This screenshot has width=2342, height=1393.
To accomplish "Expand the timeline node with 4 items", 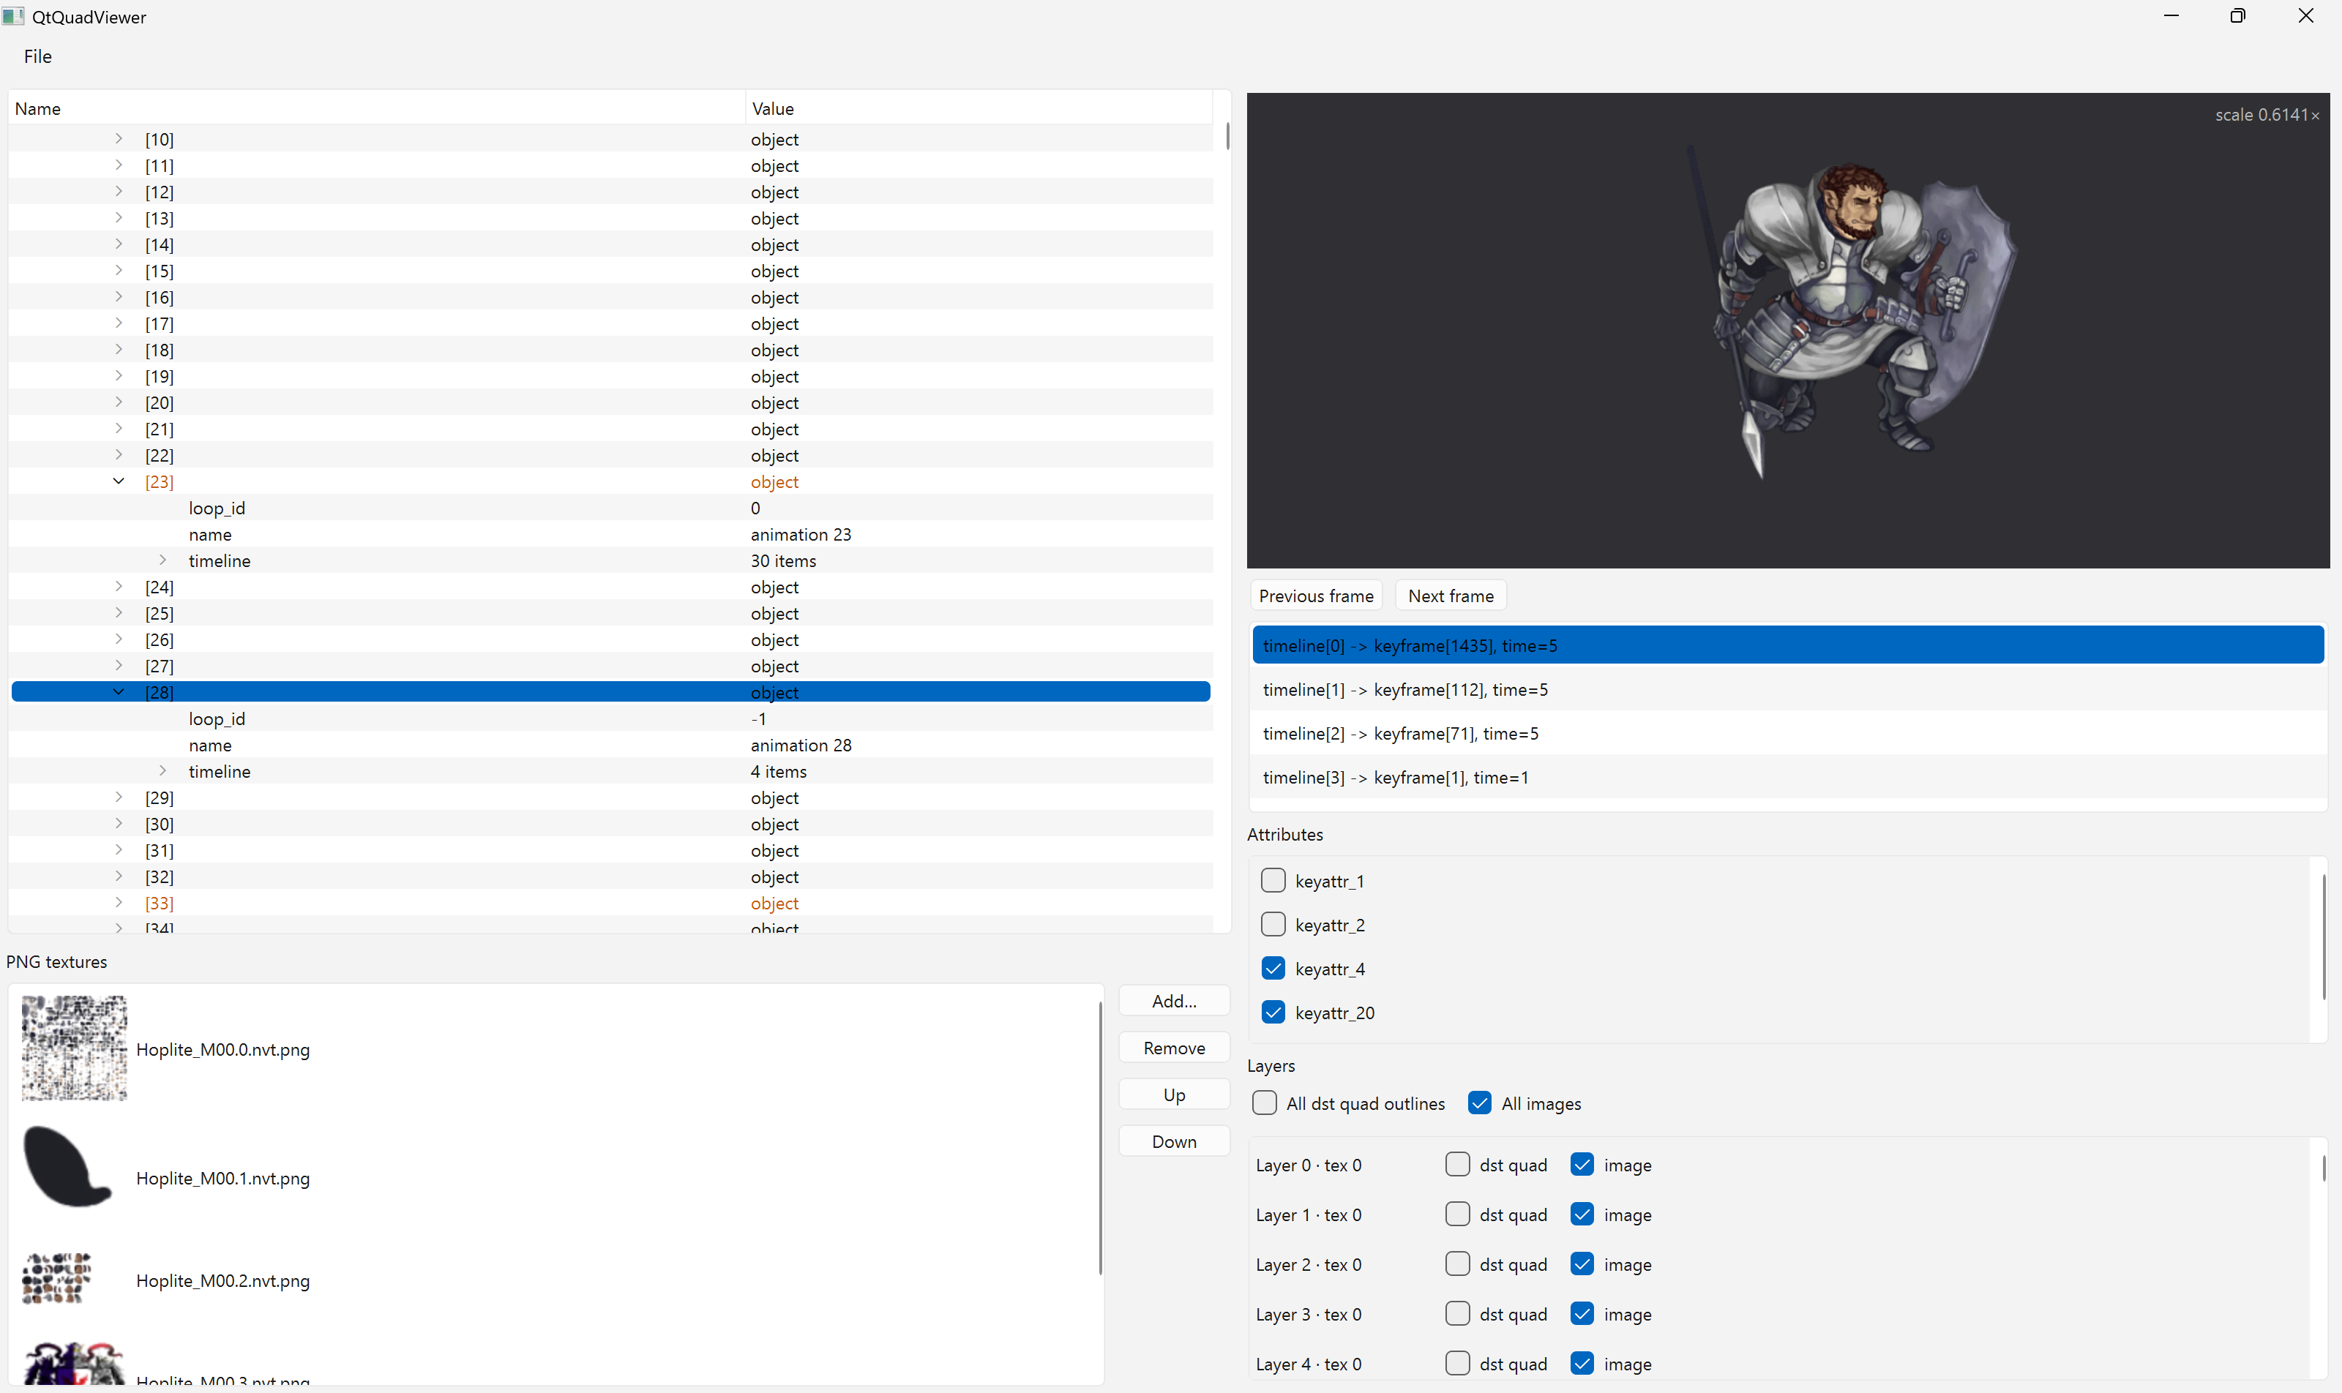I will (x=162, y=770).
